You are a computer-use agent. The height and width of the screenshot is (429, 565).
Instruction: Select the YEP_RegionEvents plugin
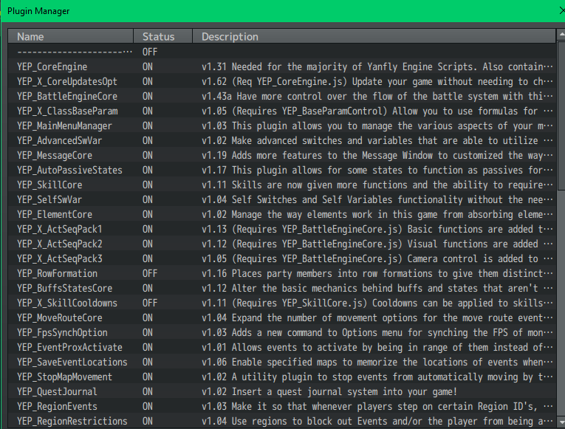(x=282, y=406)
